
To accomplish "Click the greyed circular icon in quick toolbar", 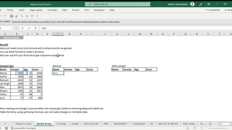I will click(27, 16).
